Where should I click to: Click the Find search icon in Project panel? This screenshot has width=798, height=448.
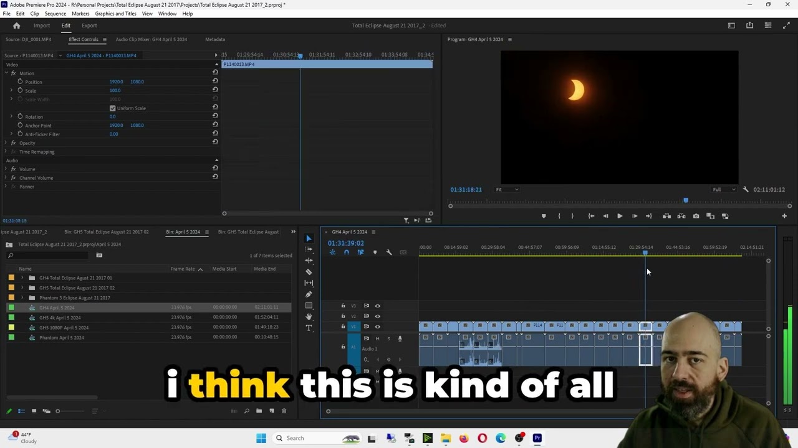click(x=246, y=411)
